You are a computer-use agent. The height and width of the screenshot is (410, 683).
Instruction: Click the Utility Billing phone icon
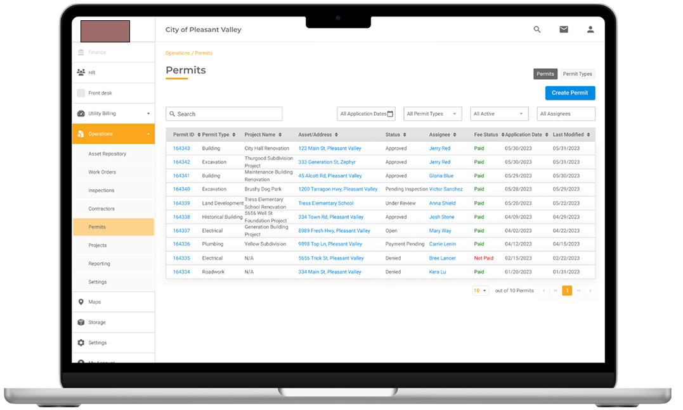pyautogui.click(x=81, y=113)
